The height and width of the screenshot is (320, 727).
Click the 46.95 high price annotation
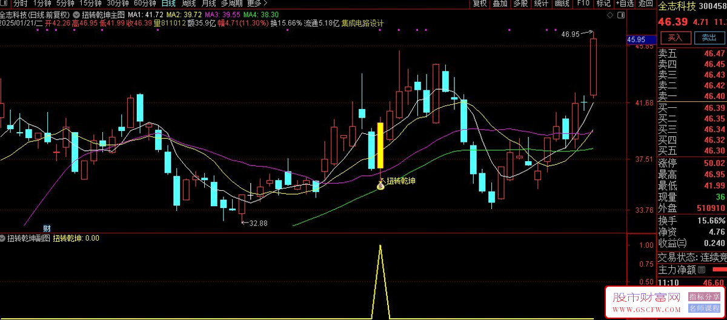tap(571, 34)
